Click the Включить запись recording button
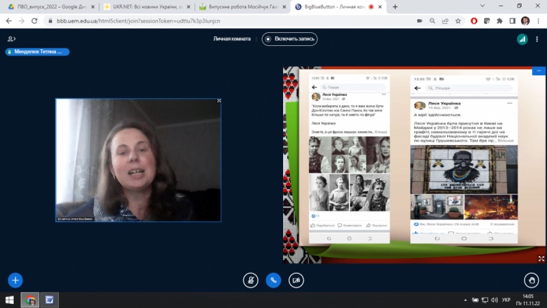 pyautogui.click(x=290, y=39)
